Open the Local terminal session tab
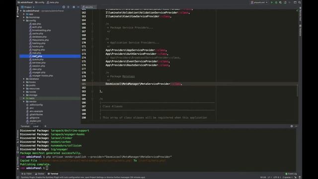Screen dimensions: 318x179 click(x=36, y=126)
